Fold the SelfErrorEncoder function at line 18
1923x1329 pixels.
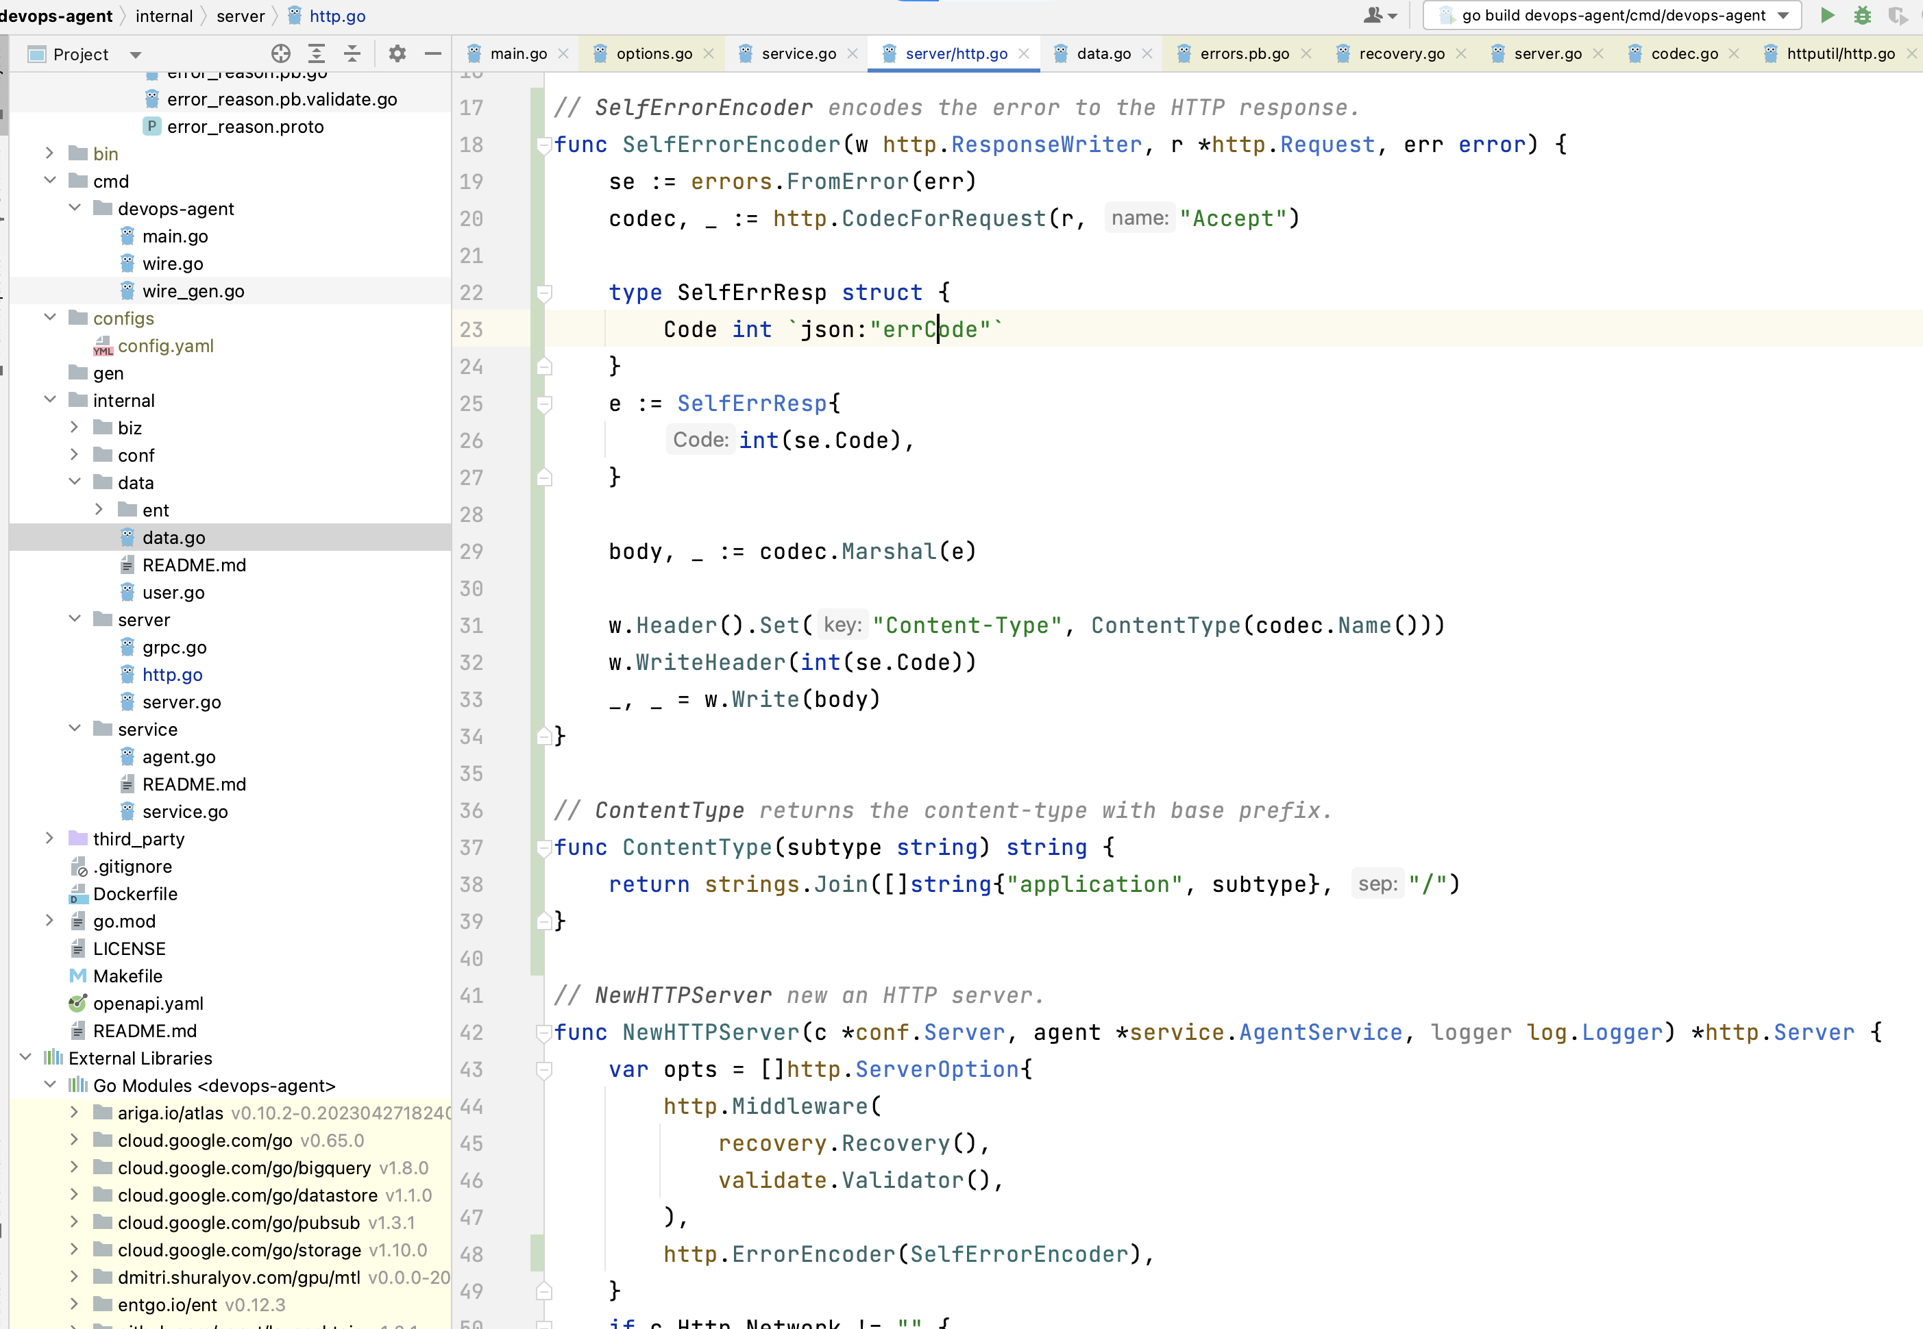point(544,145)
